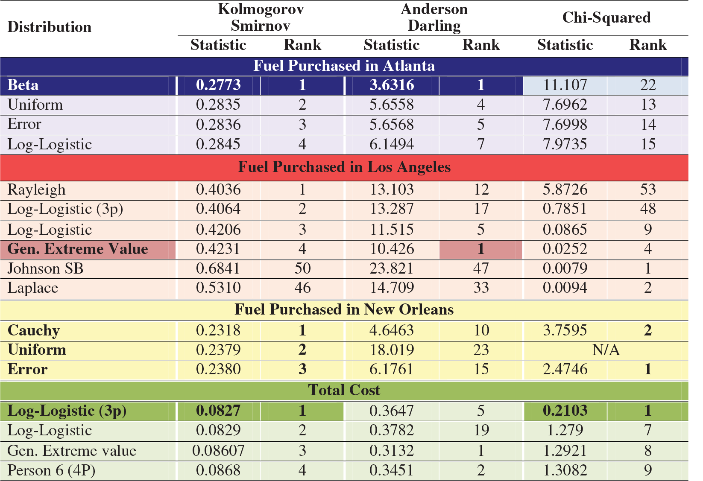Select the Fuel Purchased in New Orleans banner
This screenshot has height=481, width=703.
point(344,309)
